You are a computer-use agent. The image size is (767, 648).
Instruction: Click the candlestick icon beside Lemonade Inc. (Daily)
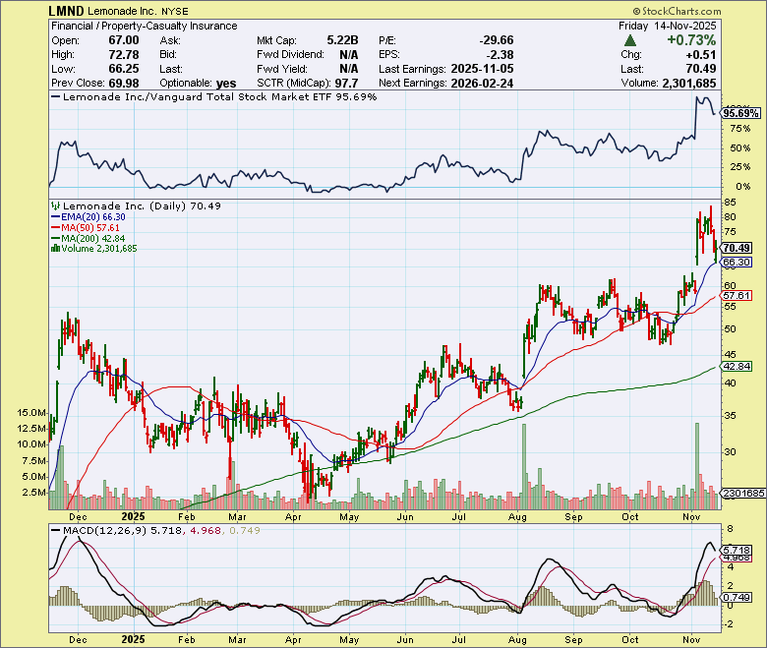point(56,206)
